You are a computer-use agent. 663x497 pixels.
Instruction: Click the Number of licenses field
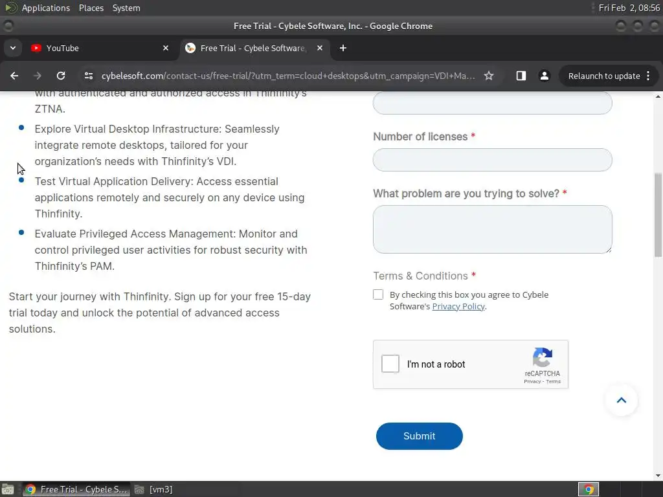point(492,160)
